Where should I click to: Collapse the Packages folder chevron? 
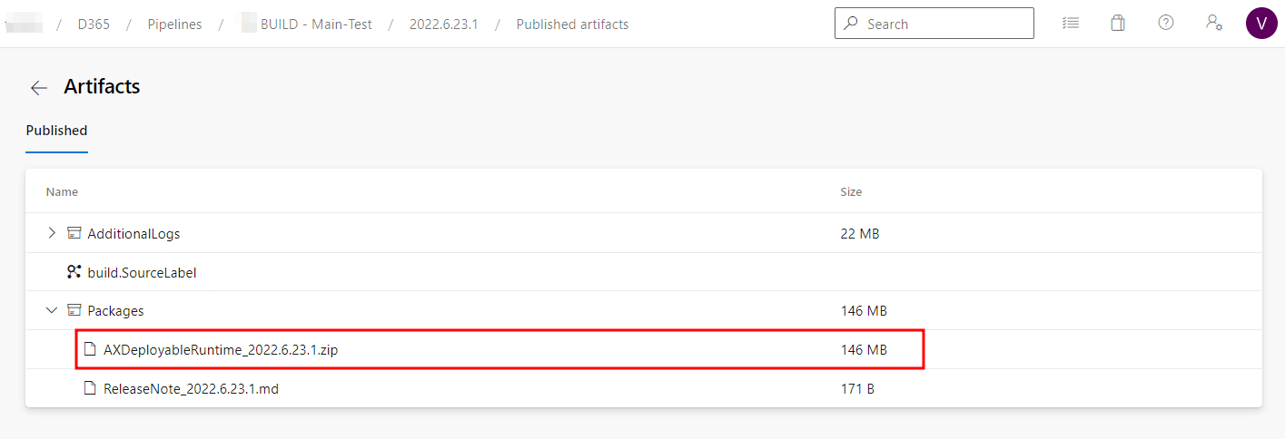pyautogui.click(x=52, y=310)
